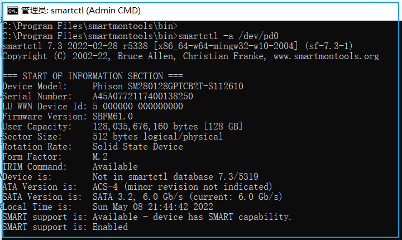Click the Phison device model value

(167, 86)
